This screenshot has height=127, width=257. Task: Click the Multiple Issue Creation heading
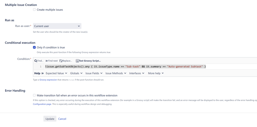point(21,5)
